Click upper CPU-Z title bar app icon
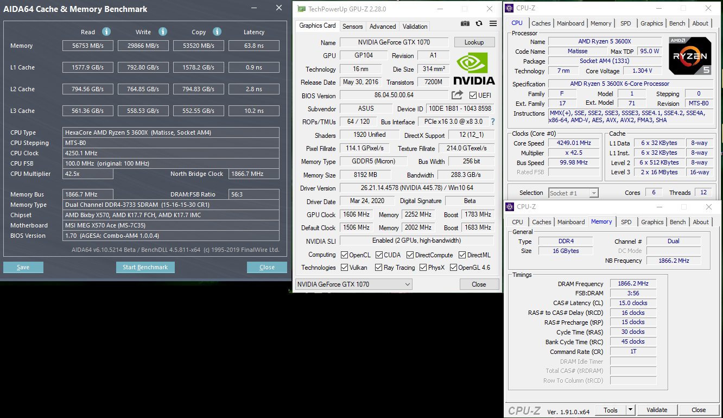Image resolution: width=723 pixels, height=418 pixels. point(509,8)
